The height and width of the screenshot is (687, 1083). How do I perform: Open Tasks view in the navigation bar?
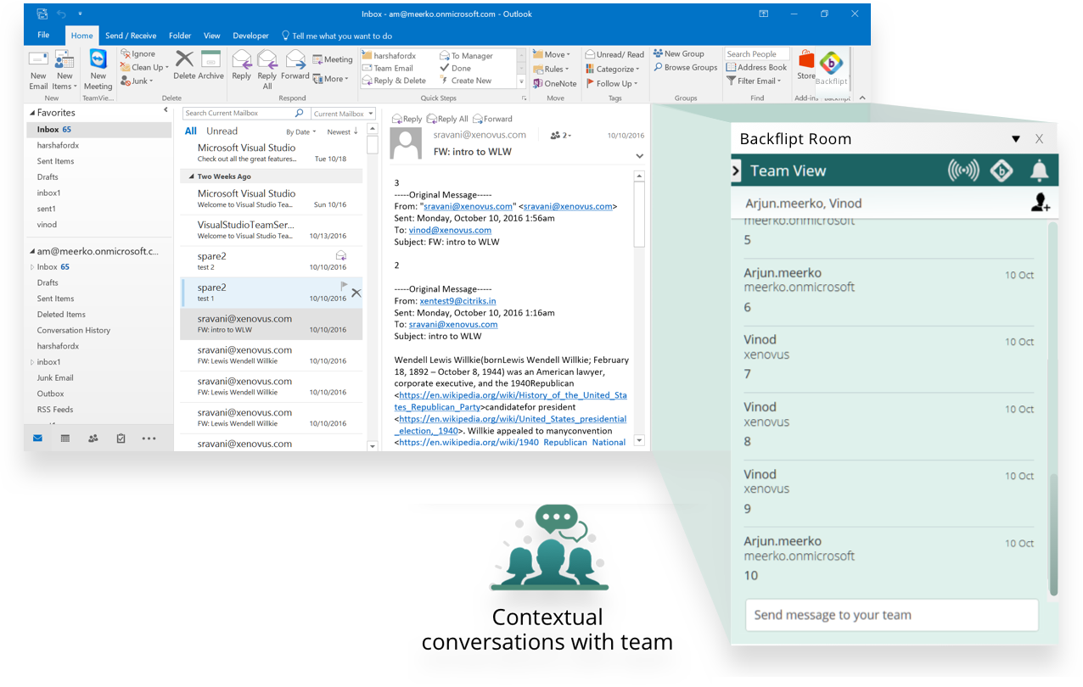click(121, 438)
